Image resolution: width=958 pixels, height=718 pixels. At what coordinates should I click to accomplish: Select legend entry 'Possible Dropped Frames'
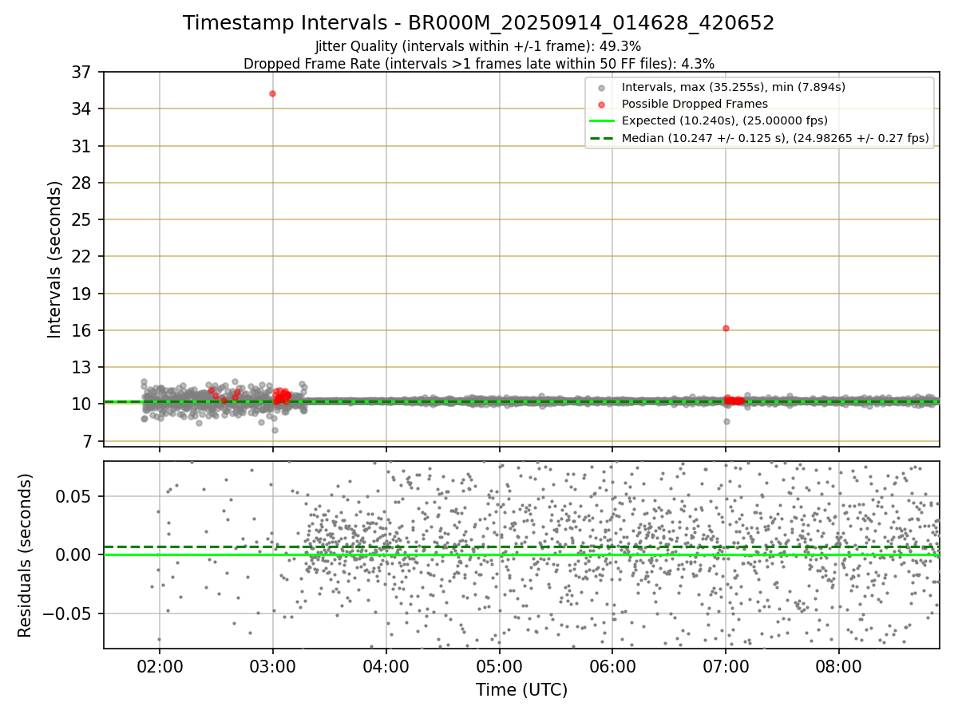[x=695, y=104]
